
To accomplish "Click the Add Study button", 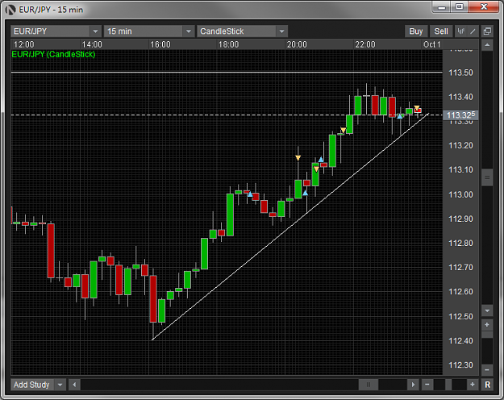I will coord(32,385).
